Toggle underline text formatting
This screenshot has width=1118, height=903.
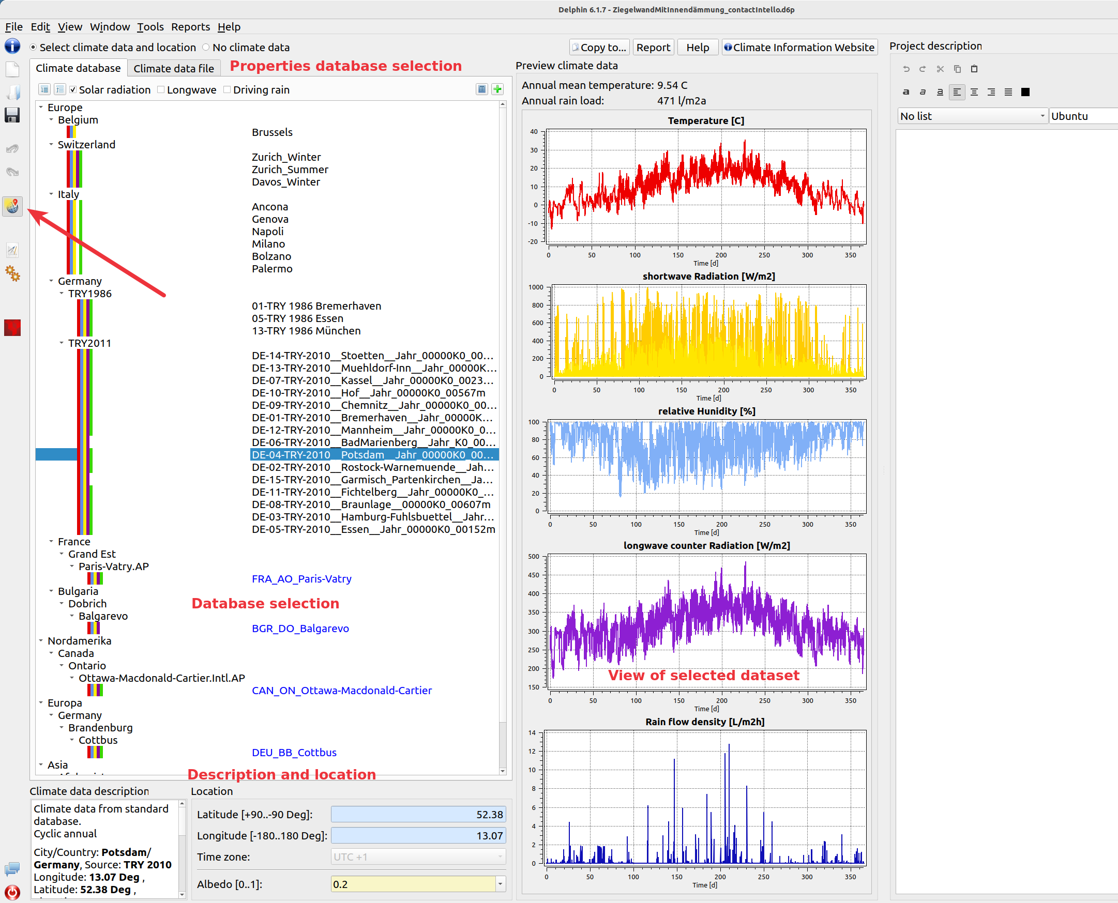940,92
